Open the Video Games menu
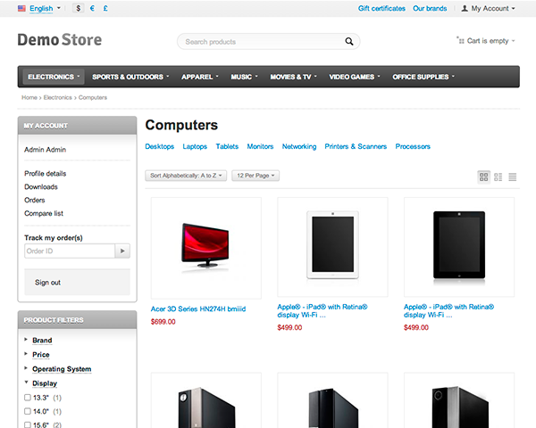The image size is (536, 428). click(x=354, y=77)
